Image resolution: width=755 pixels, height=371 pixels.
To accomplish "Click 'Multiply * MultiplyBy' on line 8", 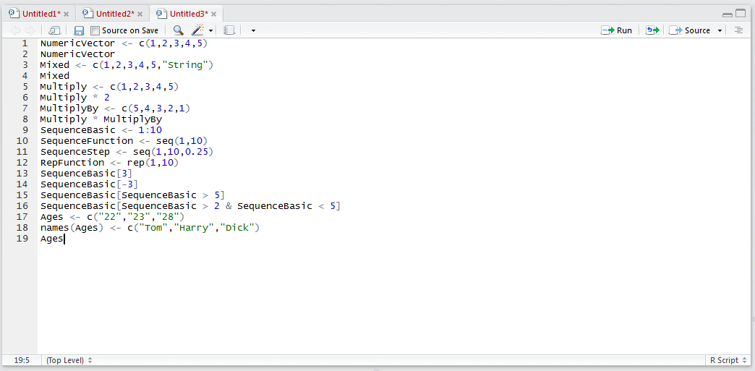I will click(x=101, y=119).
